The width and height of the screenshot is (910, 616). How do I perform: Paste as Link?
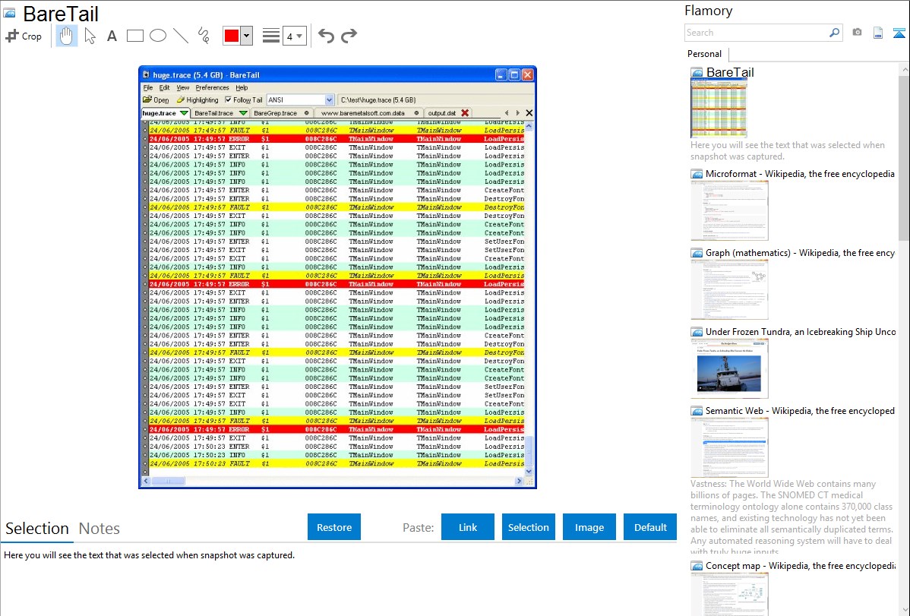[468, 527]
